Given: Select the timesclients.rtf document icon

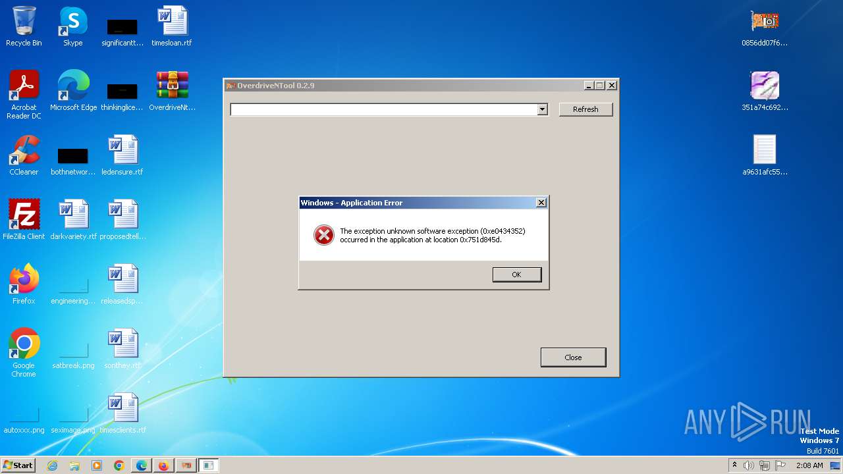Looking at the screenshot, I should click(x=122, y=414).
